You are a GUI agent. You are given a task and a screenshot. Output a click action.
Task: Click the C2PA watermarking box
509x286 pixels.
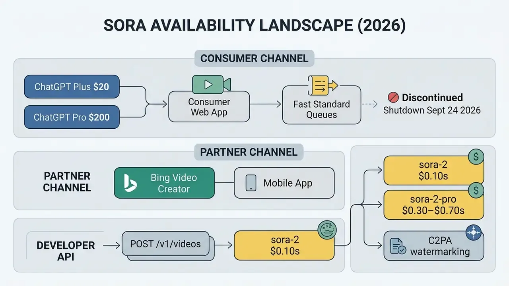tap(433, 246)
